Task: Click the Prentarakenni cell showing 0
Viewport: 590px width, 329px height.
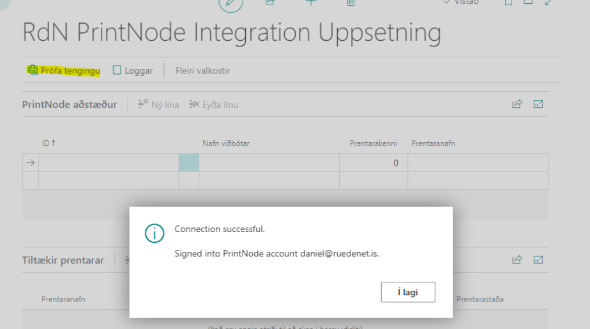Action: pos(373,163)
